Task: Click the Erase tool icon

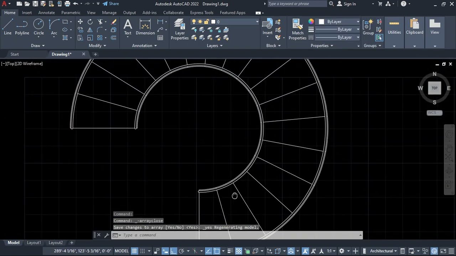Action: pos(114,22)
